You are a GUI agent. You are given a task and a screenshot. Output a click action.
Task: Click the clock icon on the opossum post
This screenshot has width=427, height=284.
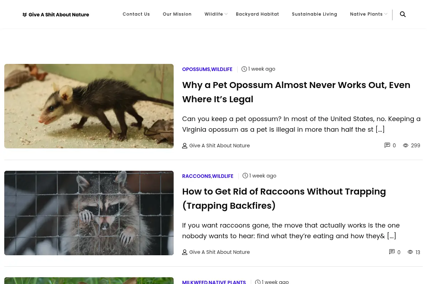tap(244, 69)
